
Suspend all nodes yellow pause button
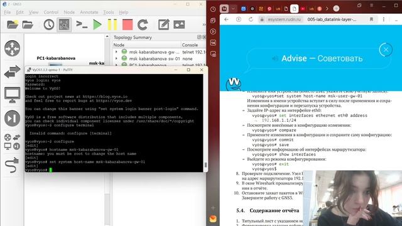coord(112,25)
